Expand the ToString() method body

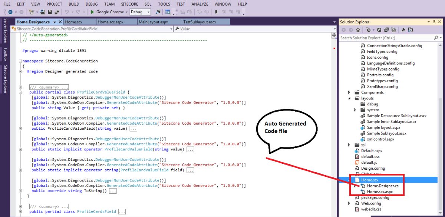point(20,191)
